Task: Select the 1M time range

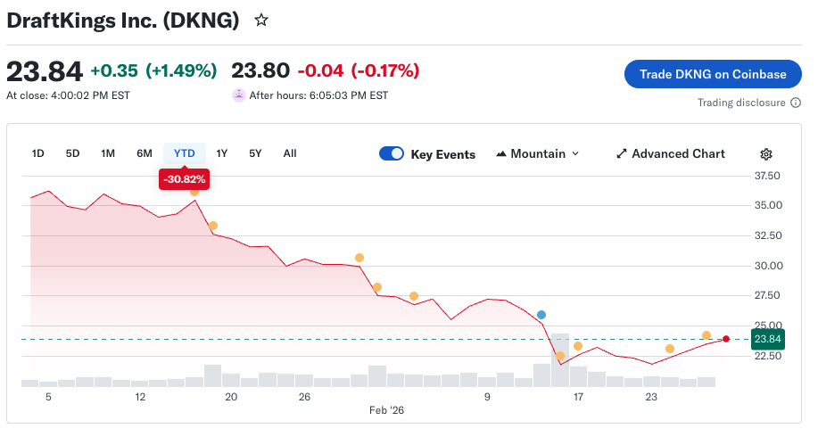Action: click(108, 153)
